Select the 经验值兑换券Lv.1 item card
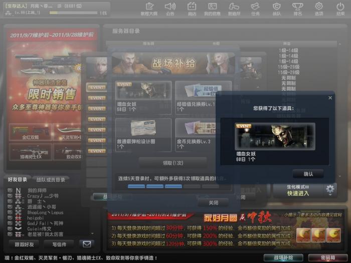Screen dimensions: 351x263 pos(196,97)
